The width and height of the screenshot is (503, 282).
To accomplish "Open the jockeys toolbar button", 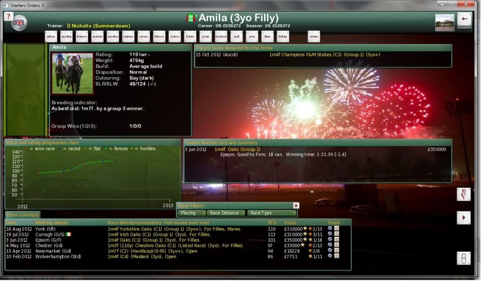I will tap(175, 36).
